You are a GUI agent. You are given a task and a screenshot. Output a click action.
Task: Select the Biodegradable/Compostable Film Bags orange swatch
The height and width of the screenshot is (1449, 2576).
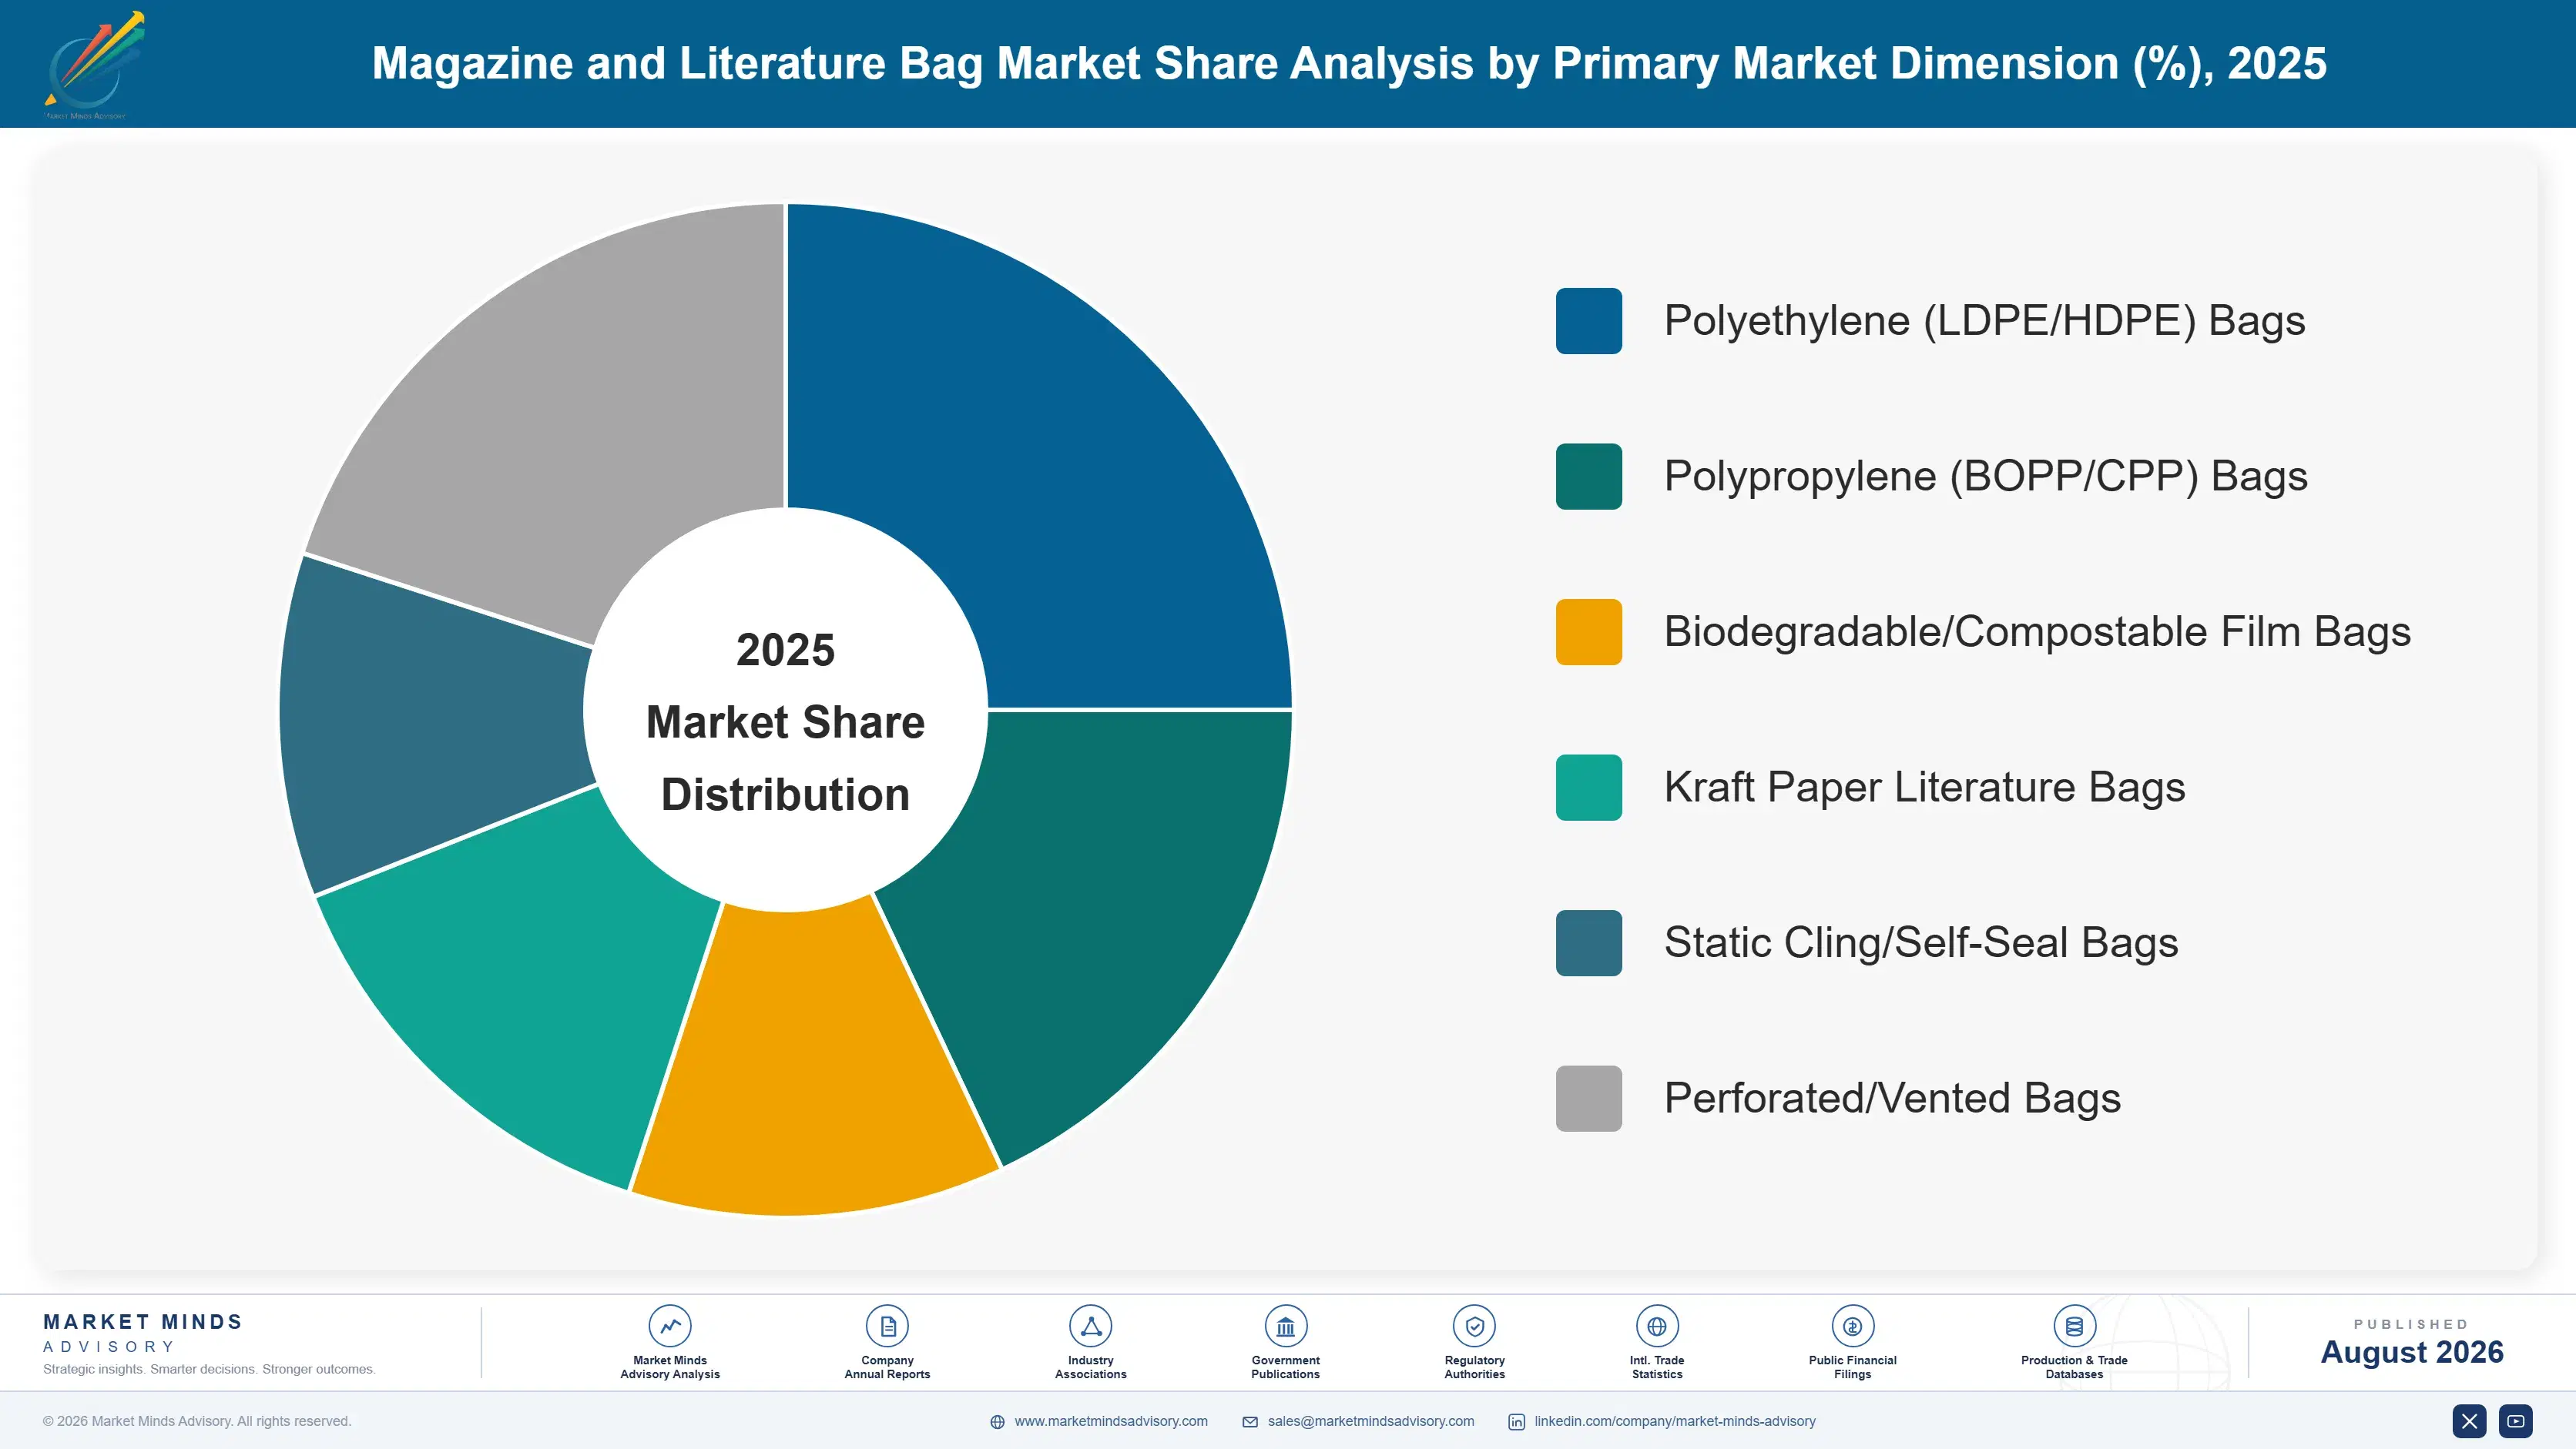click(1589, 631)
